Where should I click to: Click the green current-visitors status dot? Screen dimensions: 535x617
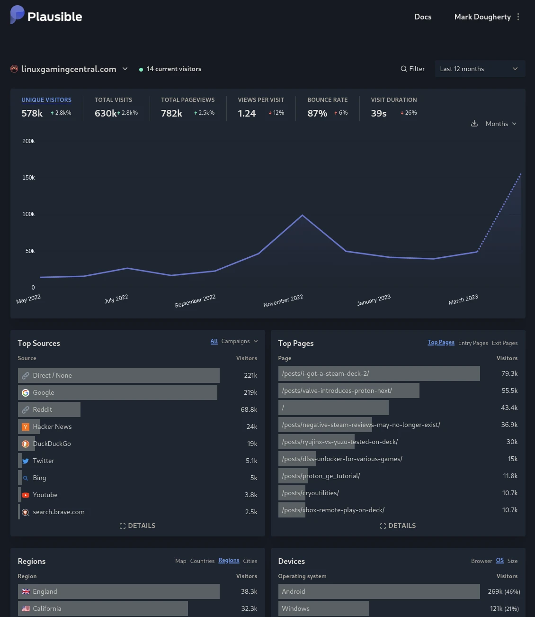[x=141, y=69]
